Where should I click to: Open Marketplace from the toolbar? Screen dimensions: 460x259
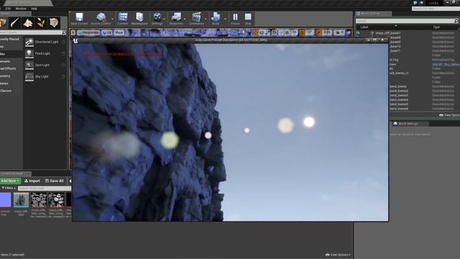click(x=139, y=19)
